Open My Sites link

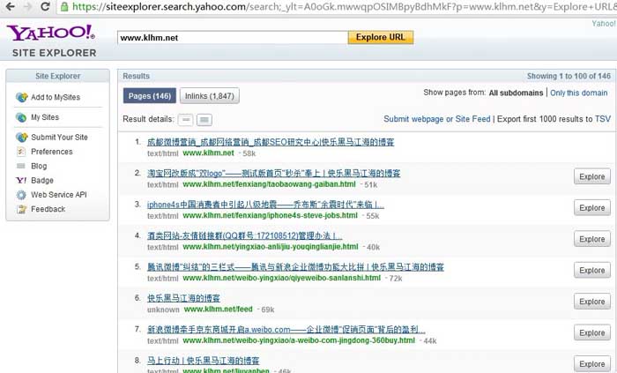coord(45,117)
